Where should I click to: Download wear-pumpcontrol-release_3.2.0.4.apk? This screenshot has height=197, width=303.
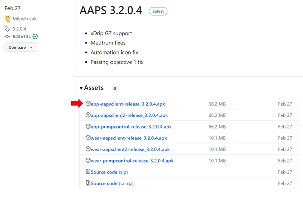132,161
